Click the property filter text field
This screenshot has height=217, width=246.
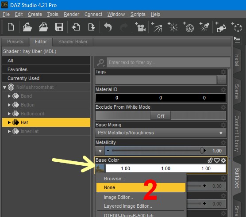tap(168, 62)
